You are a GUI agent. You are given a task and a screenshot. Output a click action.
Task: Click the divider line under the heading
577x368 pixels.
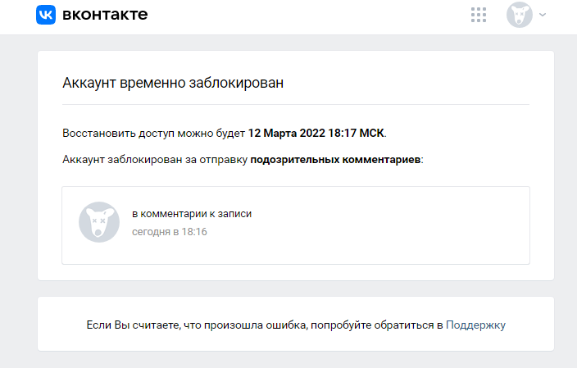pyautogui.click(x=295, y=105)
